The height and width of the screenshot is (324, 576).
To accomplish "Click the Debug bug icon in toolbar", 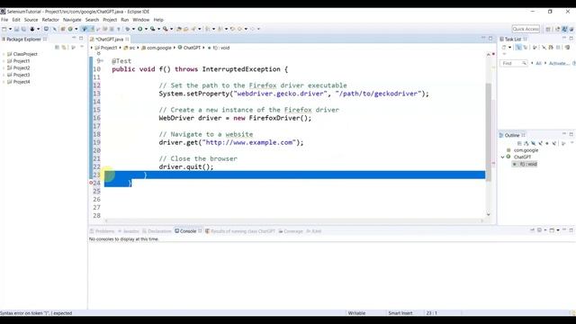I will click(x=128, y=29).
